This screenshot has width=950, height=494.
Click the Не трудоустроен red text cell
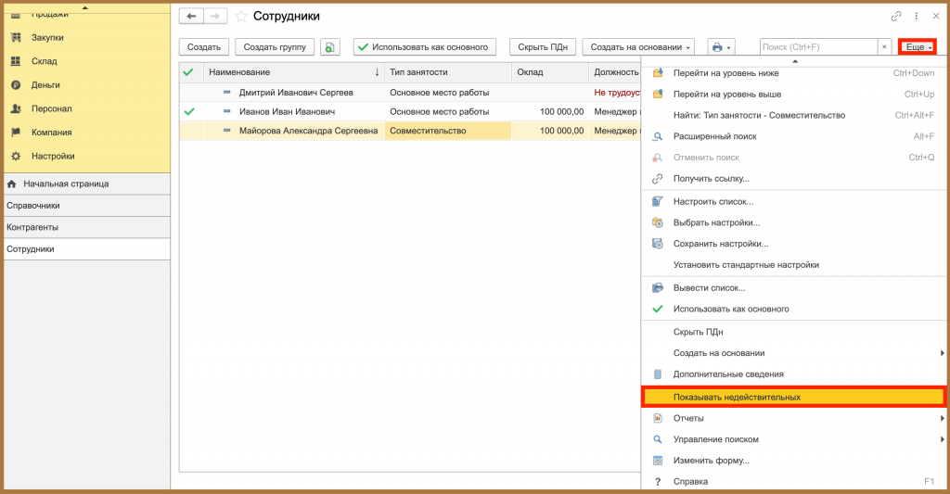coord(617,93)
